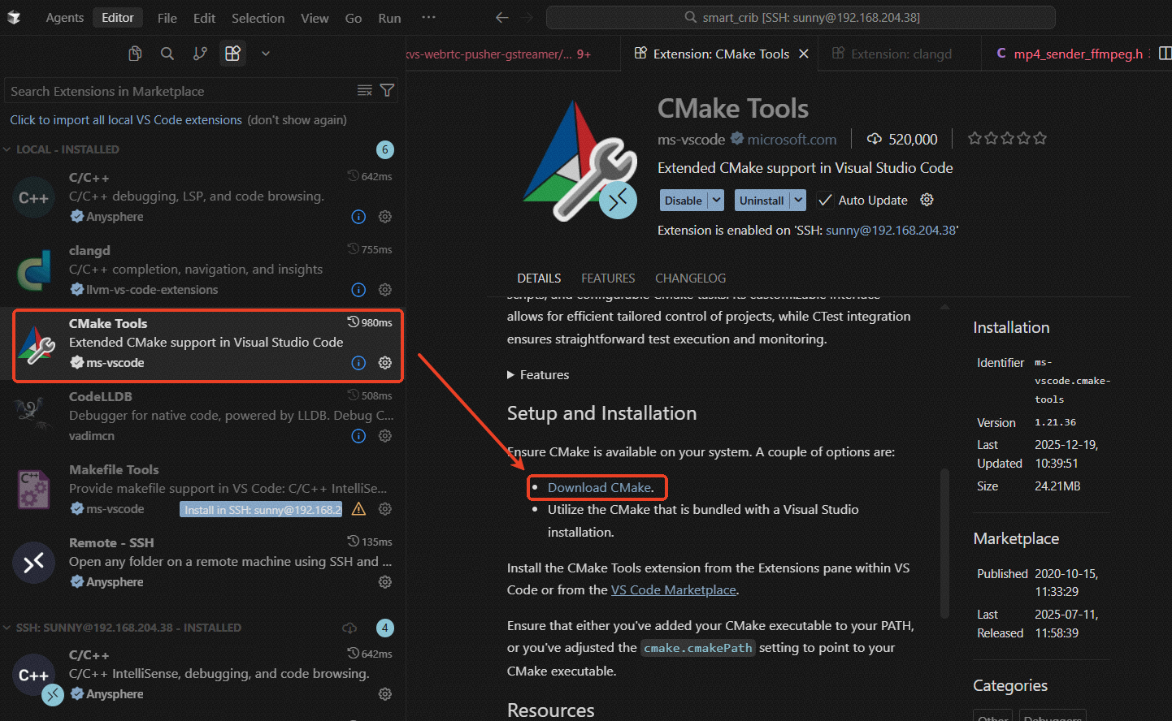This screenshot has height=721, width=1172.
Task: Follow the Download CMake link
Action: 601,487
